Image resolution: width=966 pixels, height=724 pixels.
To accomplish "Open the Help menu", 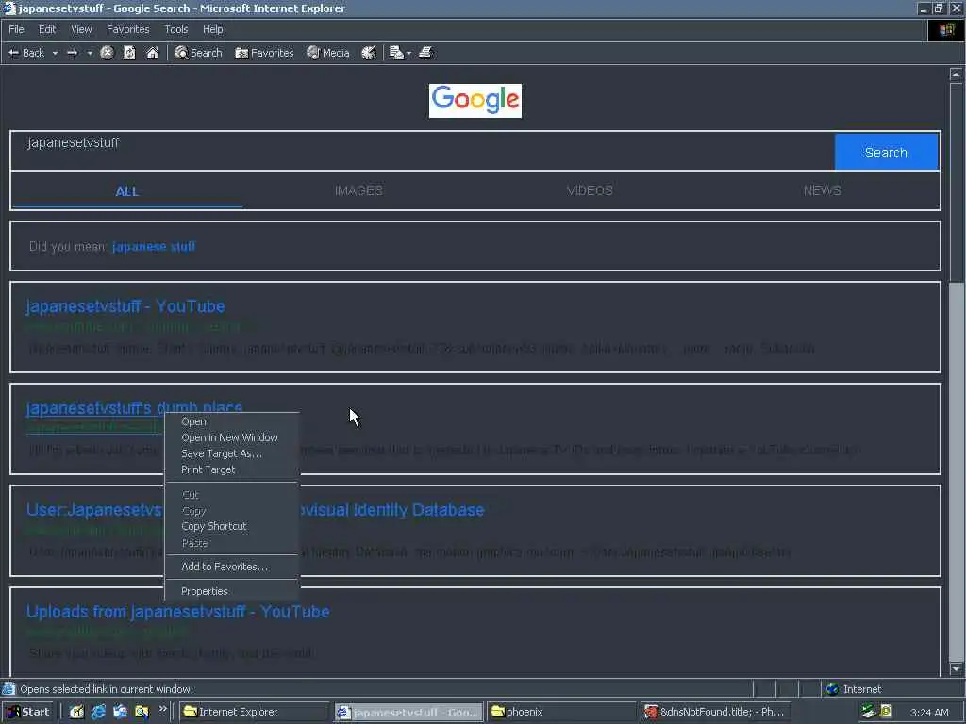I will coord(212,29).
